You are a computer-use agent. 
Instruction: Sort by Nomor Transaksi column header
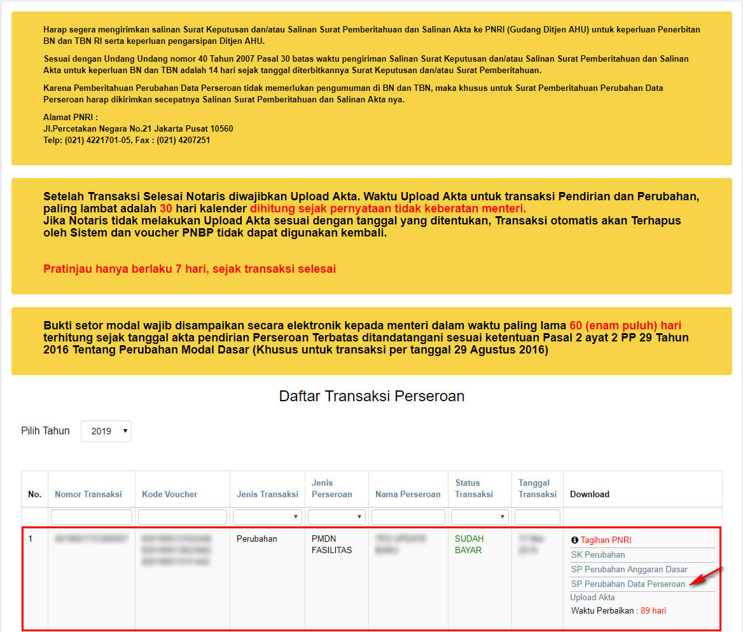(x=88, y=494)
